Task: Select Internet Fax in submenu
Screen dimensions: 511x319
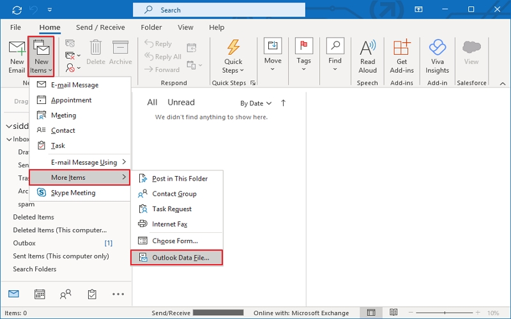Action: point(177,224)
